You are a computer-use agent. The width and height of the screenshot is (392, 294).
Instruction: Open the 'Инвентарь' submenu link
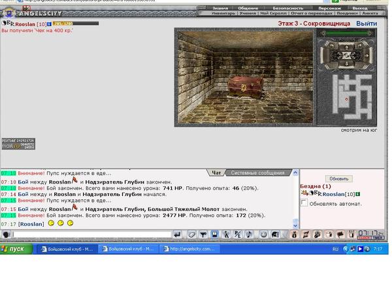[x=223, y=13]
